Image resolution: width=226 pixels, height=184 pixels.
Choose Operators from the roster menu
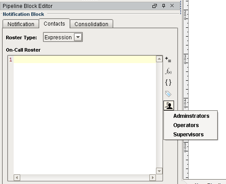click(x=191, y=125)
